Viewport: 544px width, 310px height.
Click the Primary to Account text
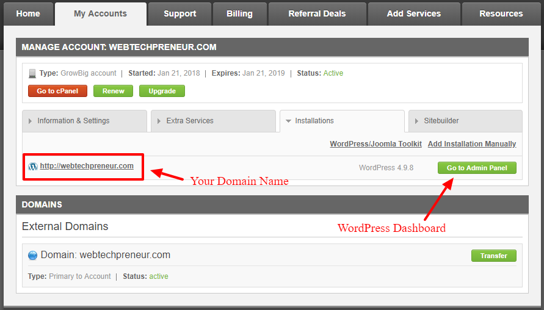click(80, 276)
